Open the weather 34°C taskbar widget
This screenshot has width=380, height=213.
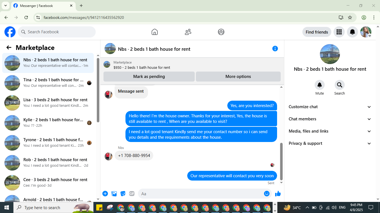[292, 207]
